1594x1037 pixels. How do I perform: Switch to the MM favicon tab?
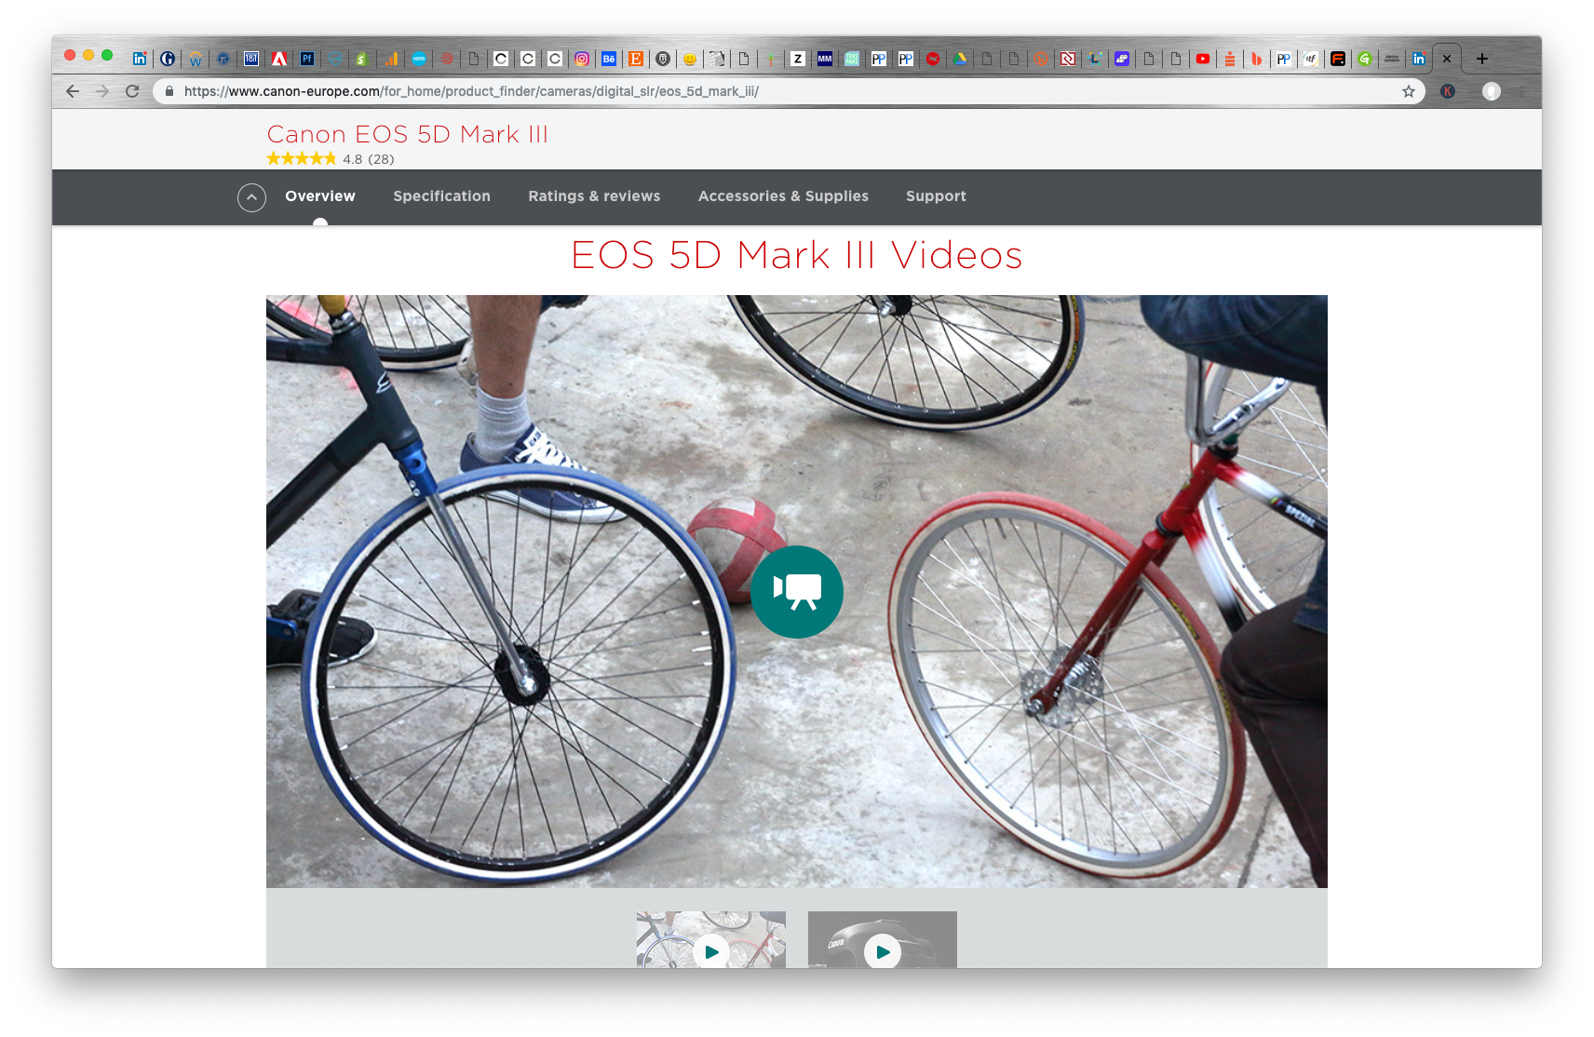(x=825, y=59)
